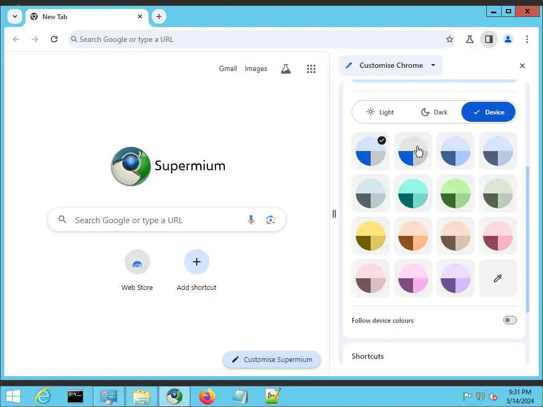The image size is (543, 407).
Task: Open the Action Center flag in tray
Action: pos(467,396)
